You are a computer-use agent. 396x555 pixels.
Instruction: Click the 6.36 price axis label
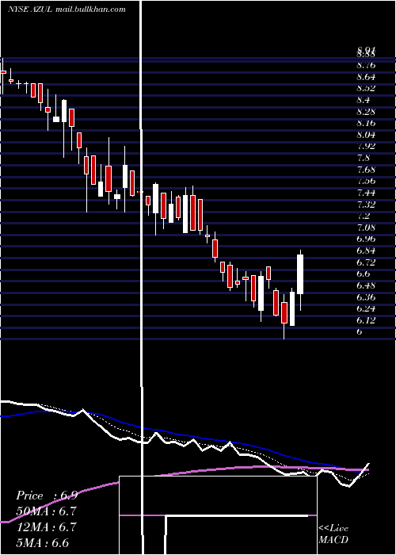point(366,297)
